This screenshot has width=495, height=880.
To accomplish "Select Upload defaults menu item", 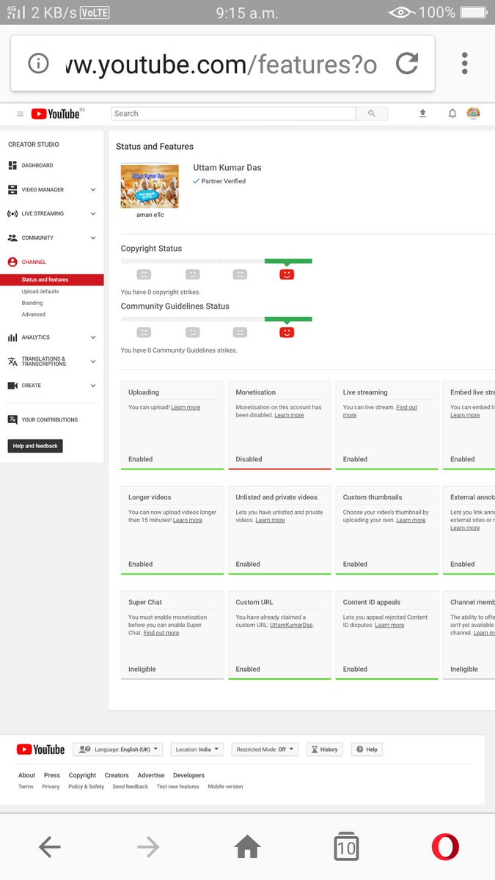I will (x=40, y=292).
